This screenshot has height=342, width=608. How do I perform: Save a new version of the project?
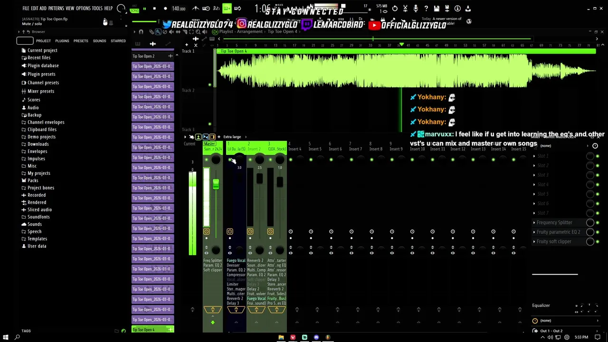coord(447,9)
